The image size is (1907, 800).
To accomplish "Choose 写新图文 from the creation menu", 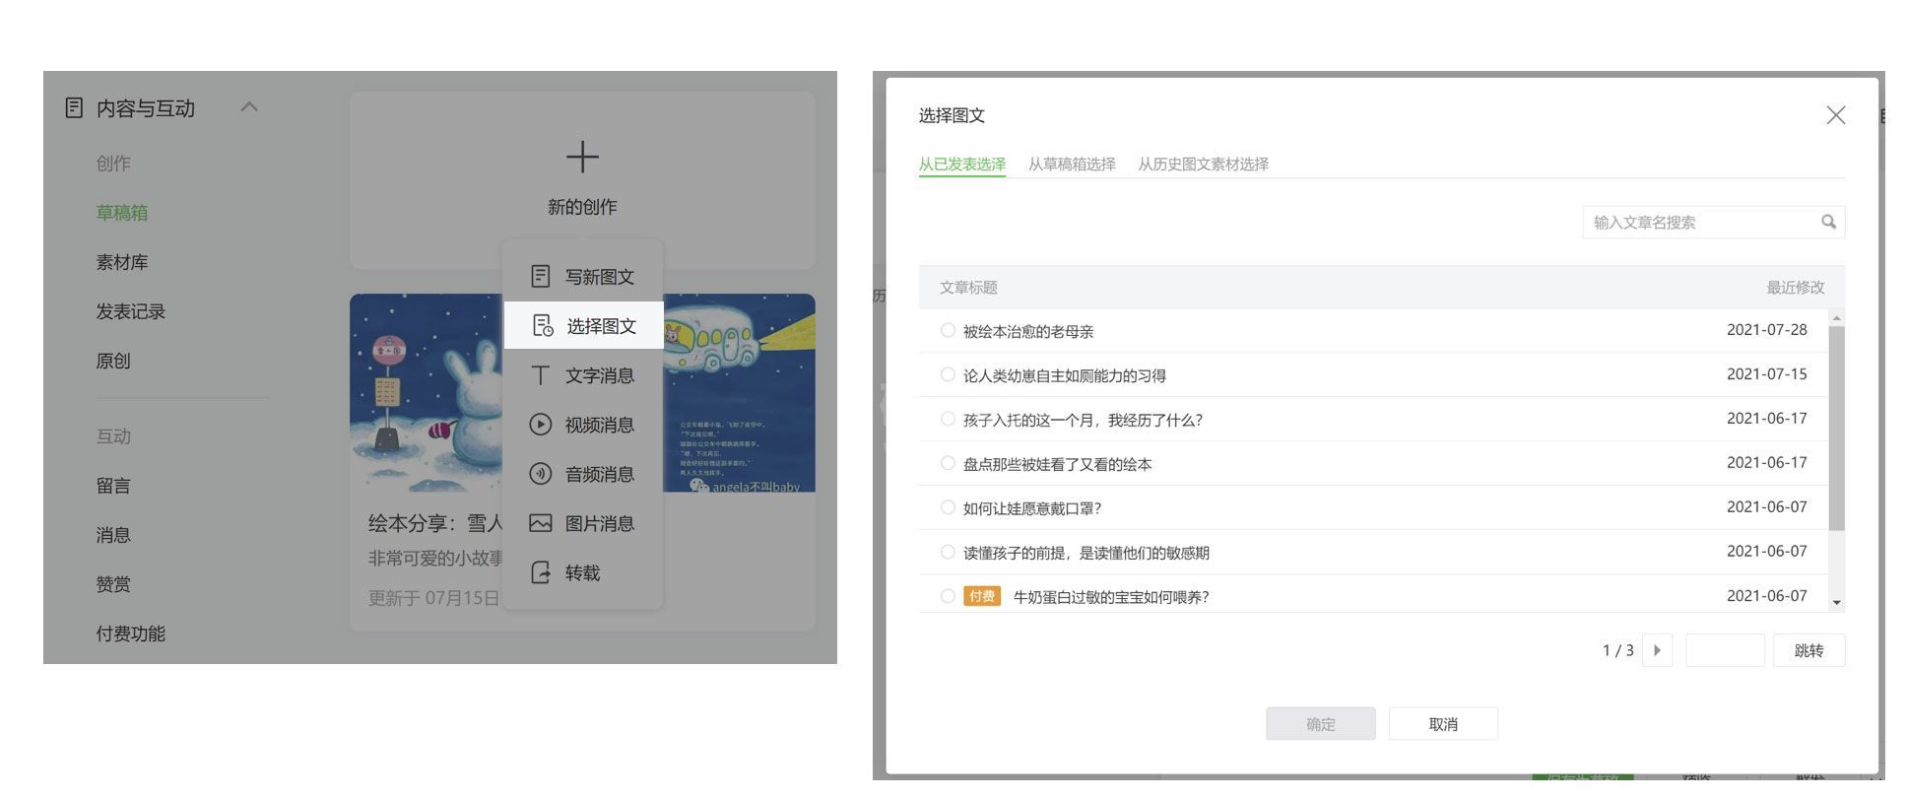I will [582, 277].
